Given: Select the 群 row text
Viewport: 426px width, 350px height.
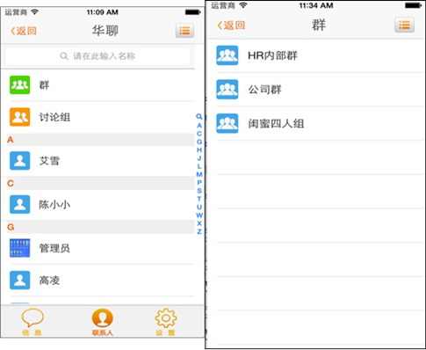Looking at the screenshot, I should coord(44,85).
